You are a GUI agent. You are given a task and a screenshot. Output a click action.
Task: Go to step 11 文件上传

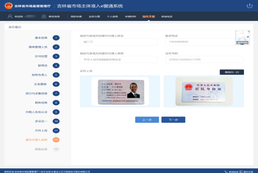(56, 131)
